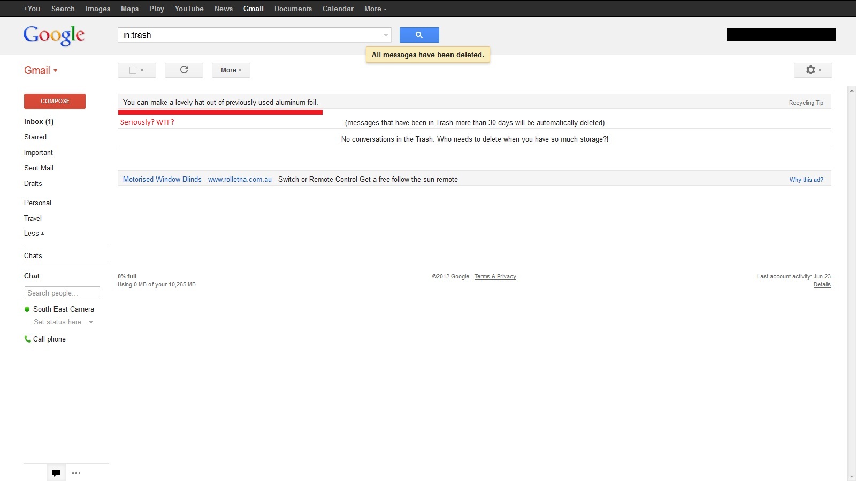Open the More actions dropdown
This screenshot has height=481, width=856.
[x=231, y=70]
